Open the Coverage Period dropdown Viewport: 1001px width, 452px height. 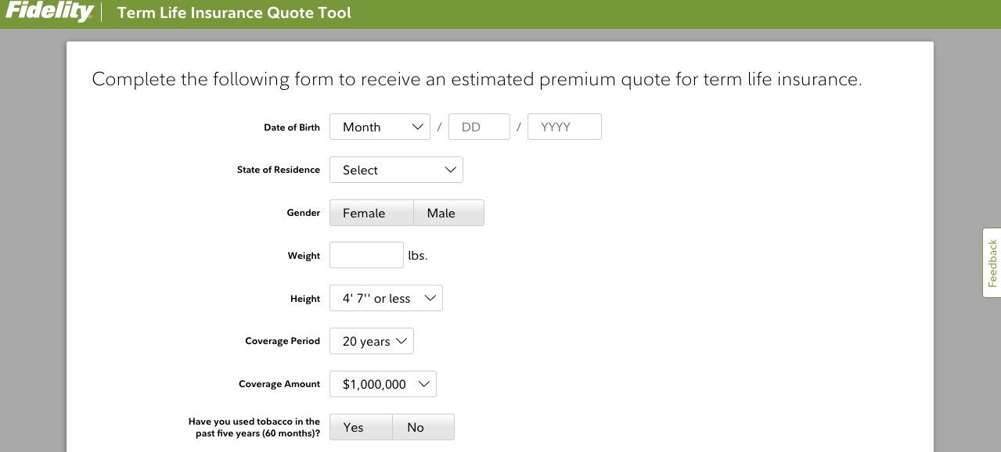click(x=371, y=341)
